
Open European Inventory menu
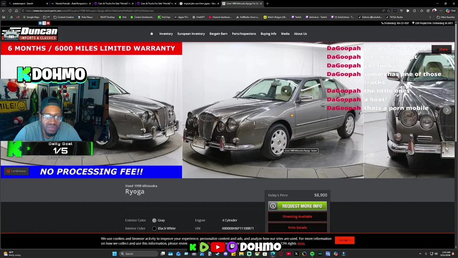click(x=191, y=34)
